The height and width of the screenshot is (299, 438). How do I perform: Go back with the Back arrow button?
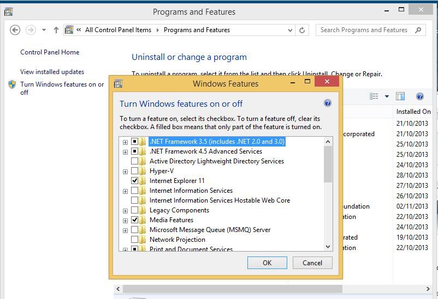15,30
